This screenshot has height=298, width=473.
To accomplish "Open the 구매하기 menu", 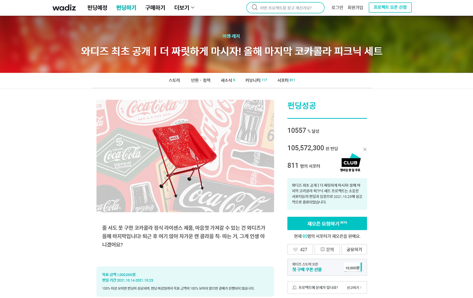I will click(155, 8).
